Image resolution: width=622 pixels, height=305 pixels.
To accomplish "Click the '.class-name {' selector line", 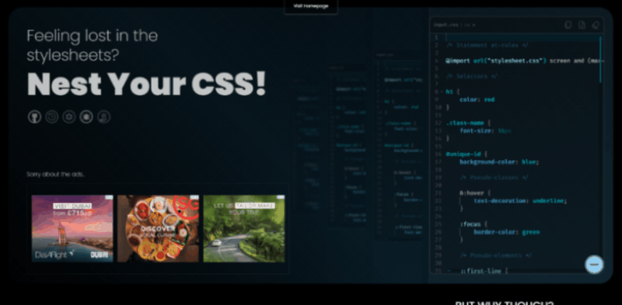I will point(468,123).
